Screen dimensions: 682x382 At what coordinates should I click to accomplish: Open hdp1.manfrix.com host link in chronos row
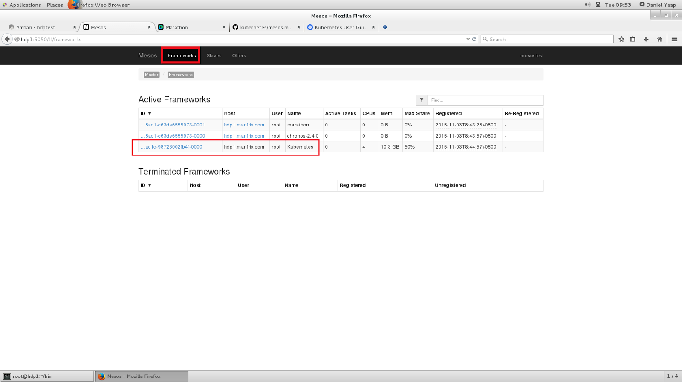tap(244, 136)
